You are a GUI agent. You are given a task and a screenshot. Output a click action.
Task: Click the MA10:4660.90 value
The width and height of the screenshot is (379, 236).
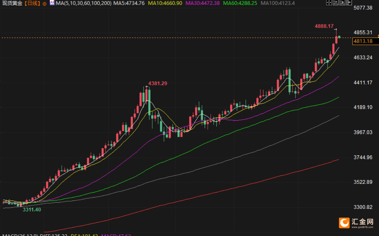tap(165, 3)
